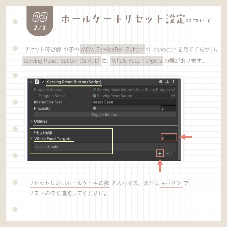
Task: Open object picker for Program Script
Action: [173, 96]
